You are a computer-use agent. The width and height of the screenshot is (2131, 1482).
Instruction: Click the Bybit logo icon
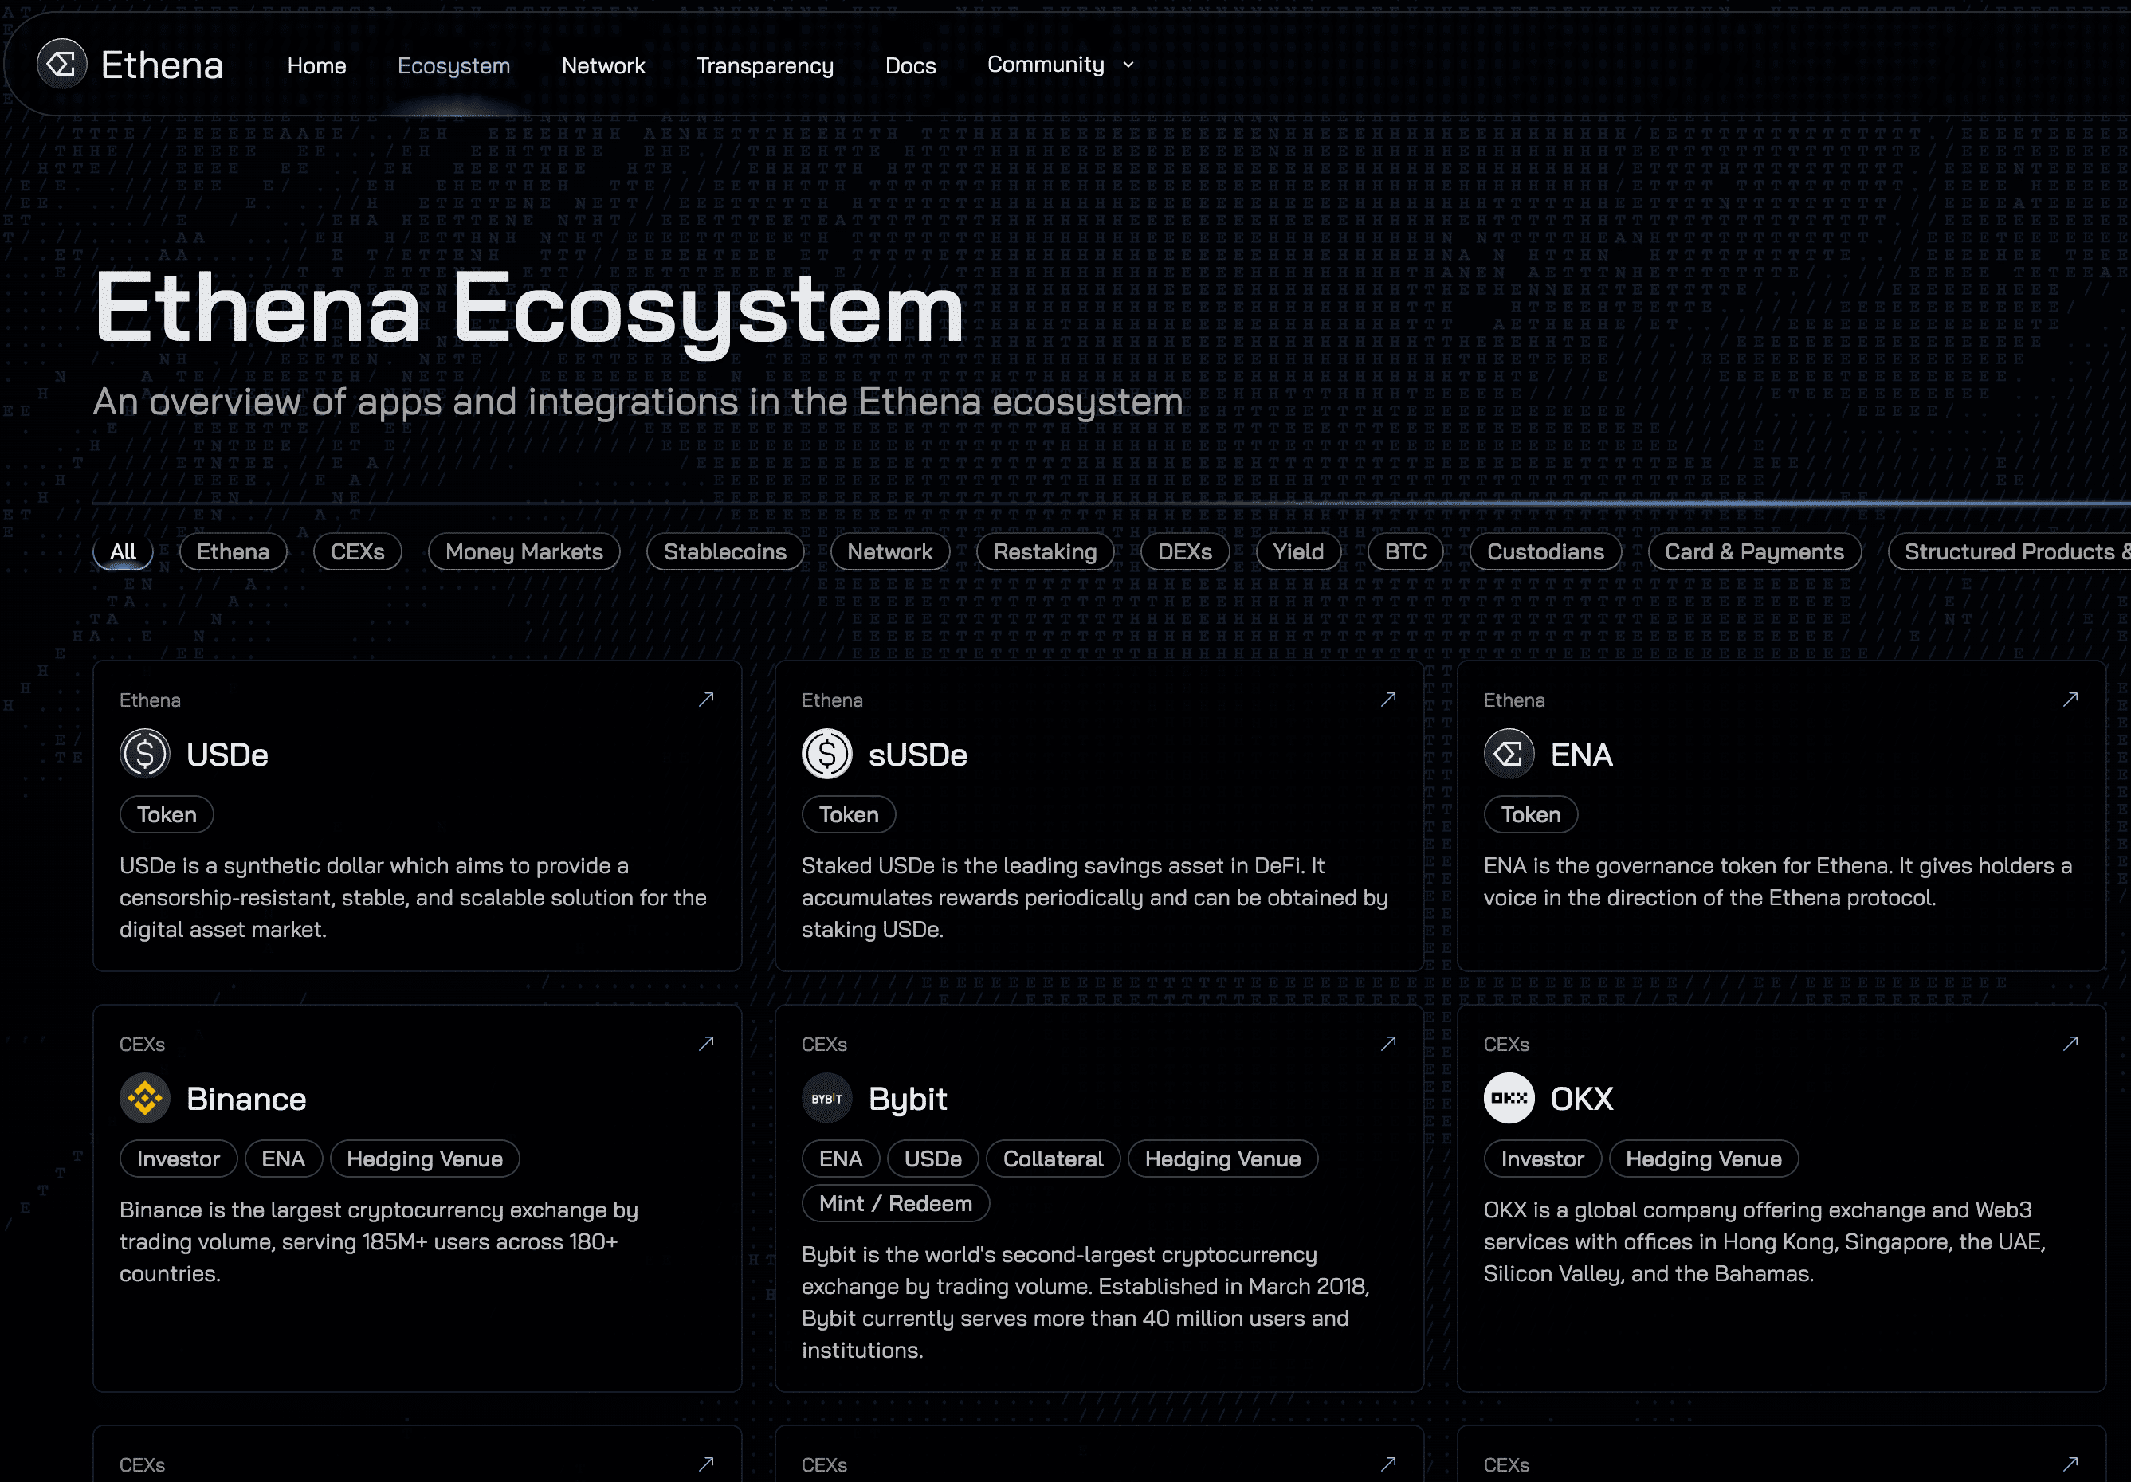coord(827,1098)
